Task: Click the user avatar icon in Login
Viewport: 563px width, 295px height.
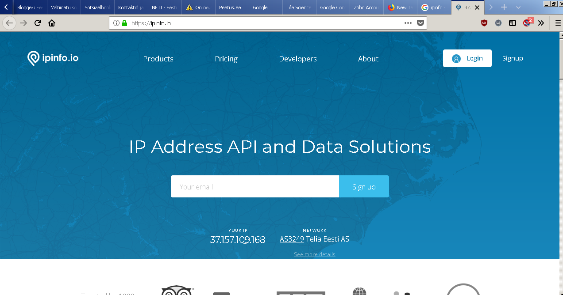Action: tap(456, 59)
